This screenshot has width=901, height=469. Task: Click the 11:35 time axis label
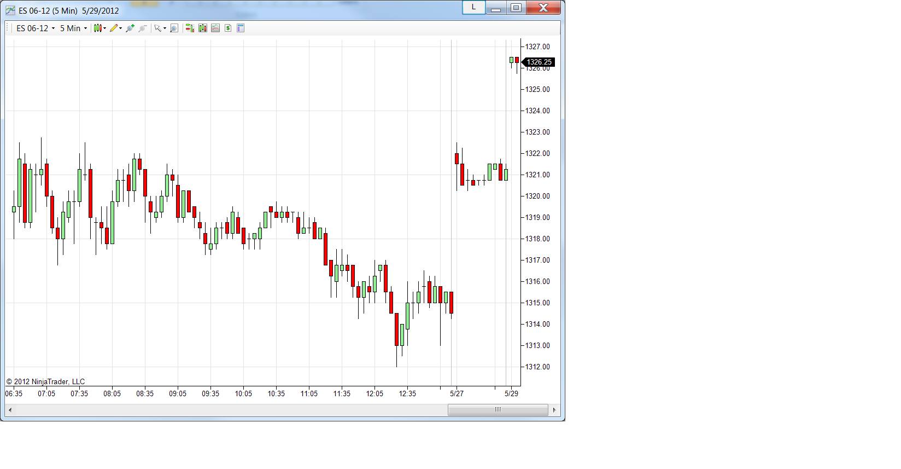tap(342, 394)
